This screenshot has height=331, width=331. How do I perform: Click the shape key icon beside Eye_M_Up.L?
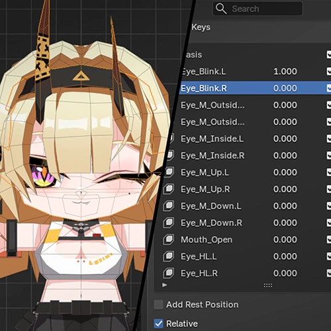pyautogui.click(x=169, y=172)
